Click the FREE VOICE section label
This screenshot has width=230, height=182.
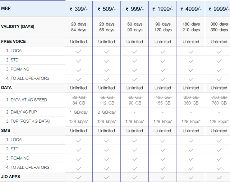click(14, 41)
